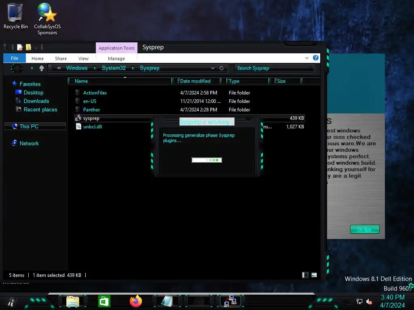The width and height of the screenshot is (414, 310).
Task: Switch to the Manage ribbon tab
Action: pyautogui.click(x=116, y=59)
